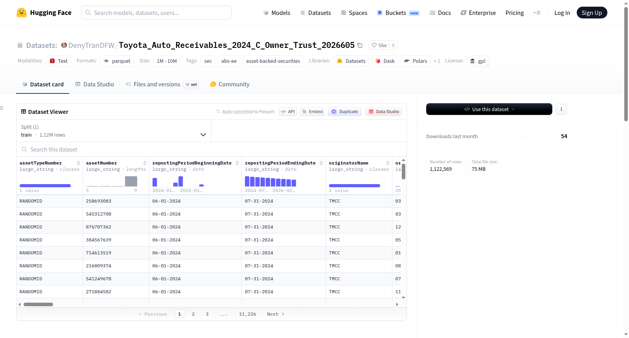Image resolution: width=629 pixels, height=338 pixels.
Task: Sort the reportingPeriodBeginningDate column
Action: click(x=237, y=163)
